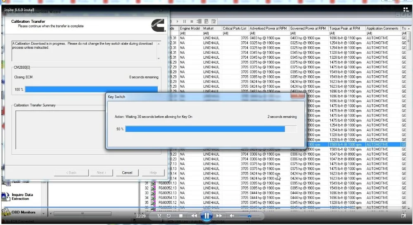Open the Advertised Power (All) filter
The image size is (413, 225).
point(269,33)
